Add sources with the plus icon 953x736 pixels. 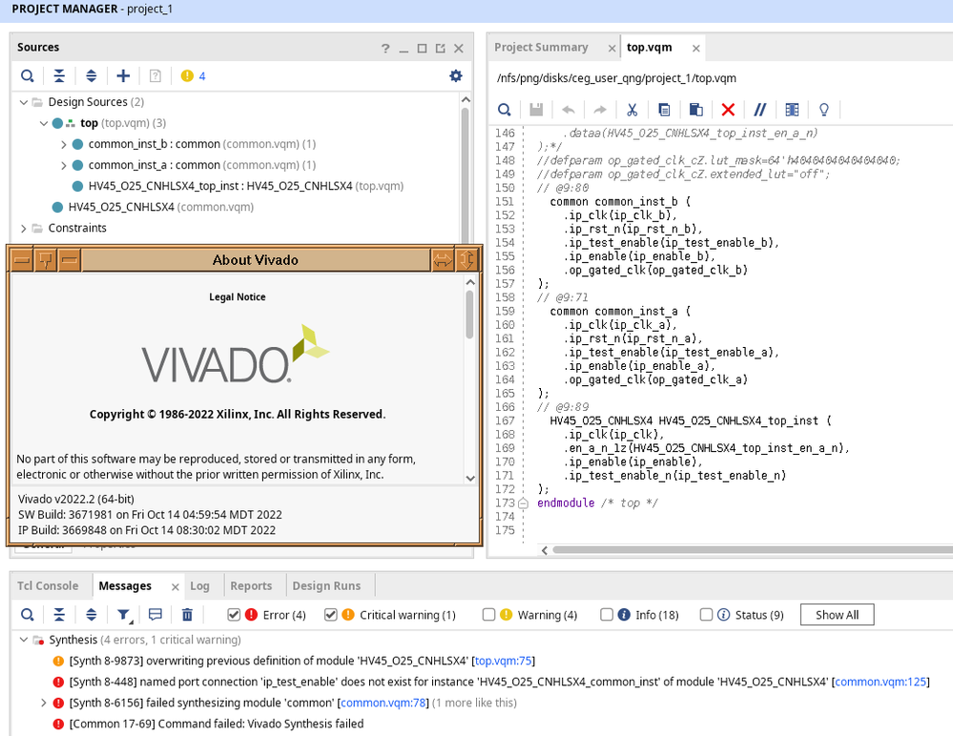click(x=123, y=76)
